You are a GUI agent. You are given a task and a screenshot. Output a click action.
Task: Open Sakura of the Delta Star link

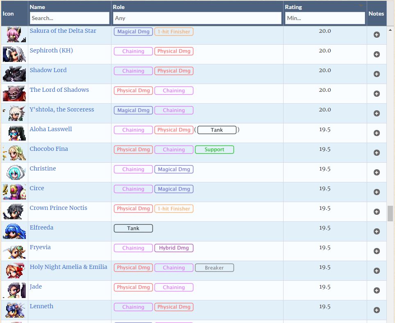(x=63, y=31)
